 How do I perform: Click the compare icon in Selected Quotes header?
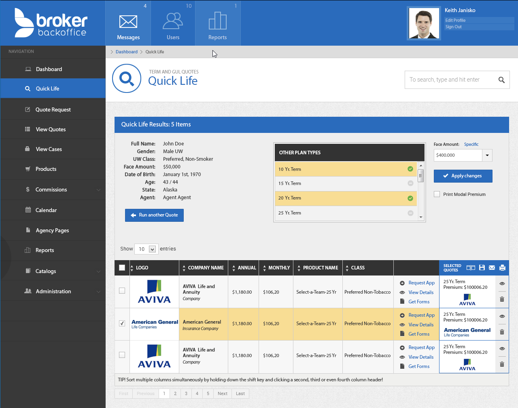471,267
